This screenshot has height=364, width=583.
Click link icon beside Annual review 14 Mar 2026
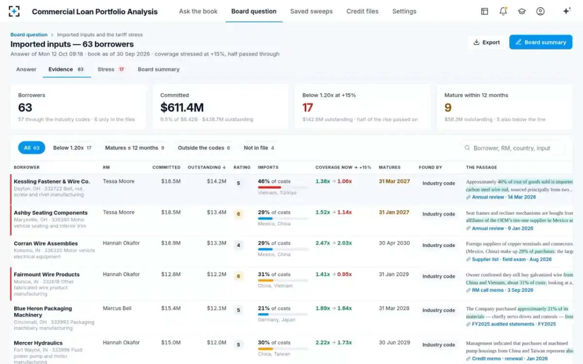468,198
